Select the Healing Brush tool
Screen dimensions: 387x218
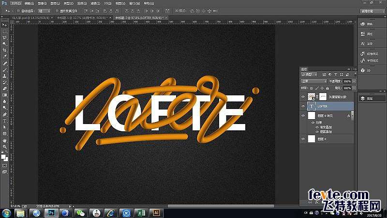(x=5, y=63)
